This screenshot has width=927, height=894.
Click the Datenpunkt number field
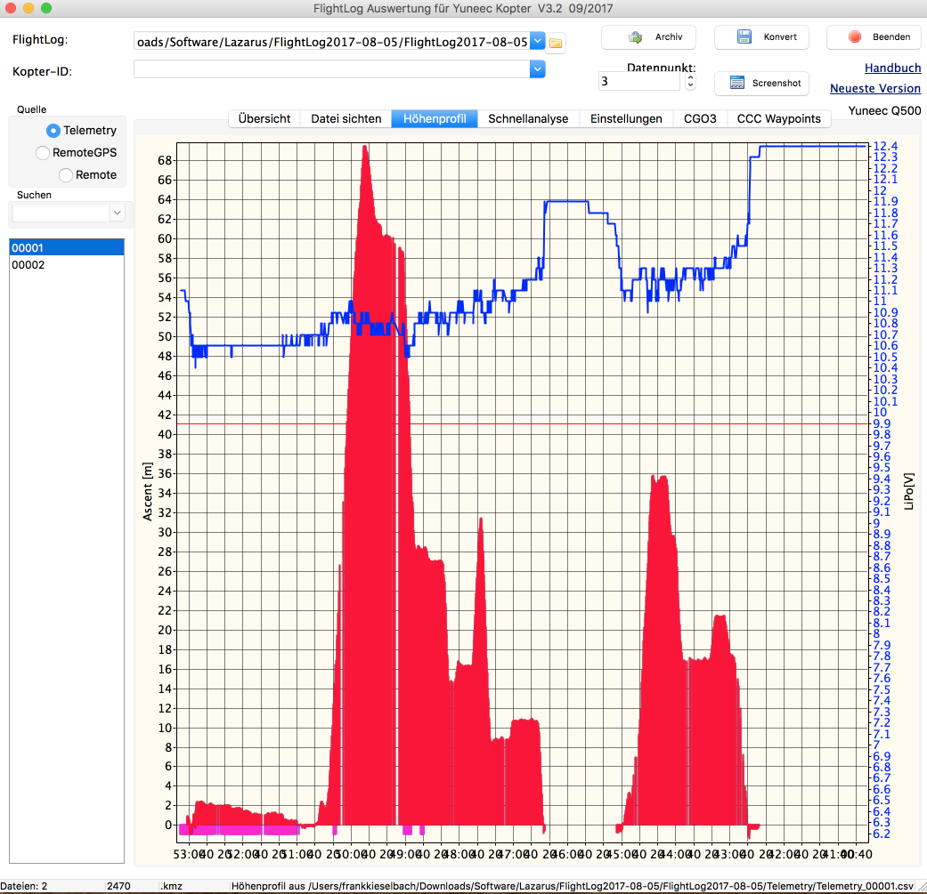pyautogui.click(x=639, y=81)
